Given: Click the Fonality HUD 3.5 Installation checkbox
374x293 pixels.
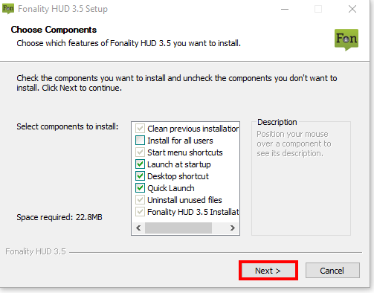Looking at the screenshot, I should pyautogui.click(x=140, y=212).
